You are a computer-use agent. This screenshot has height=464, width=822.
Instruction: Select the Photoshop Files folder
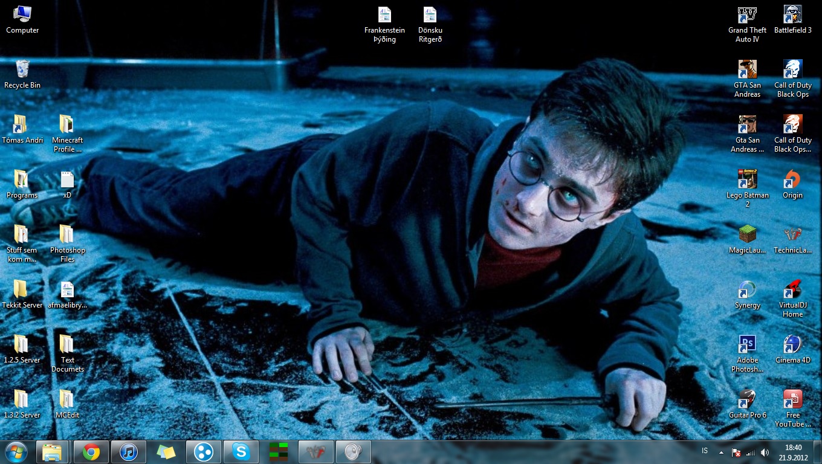click(x=67, y=244)
